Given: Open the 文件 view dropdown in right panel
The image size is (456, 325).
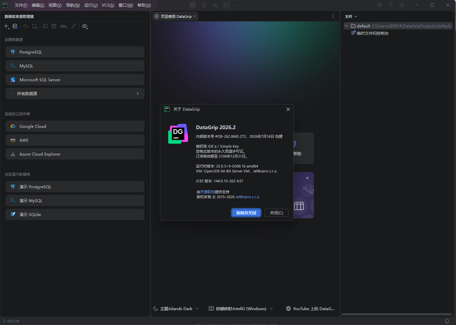Looking at the screenshot, I should [x=351, y=17].
